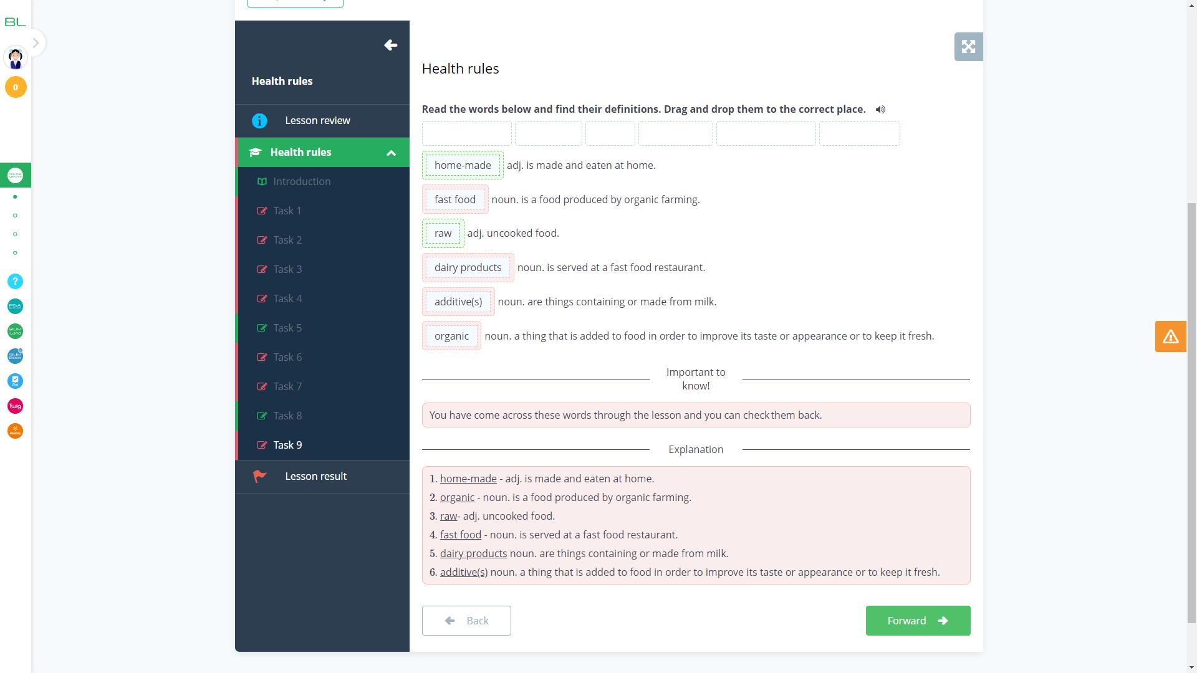
Task: Open the orange warning report icon
Action: pos(1170,337)
